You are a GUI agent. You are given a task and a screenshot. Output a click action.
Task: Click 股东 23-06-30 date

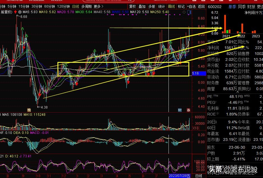pos(237,148)
